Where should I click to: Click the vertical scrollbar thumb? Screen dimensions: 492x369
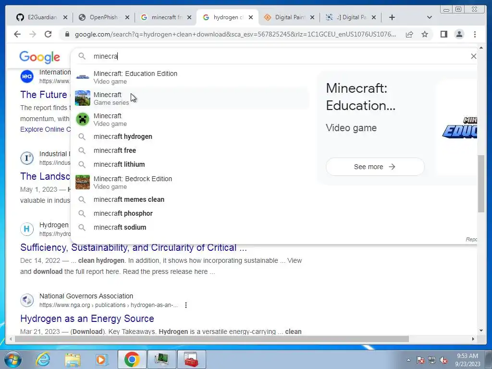[481, 184]
